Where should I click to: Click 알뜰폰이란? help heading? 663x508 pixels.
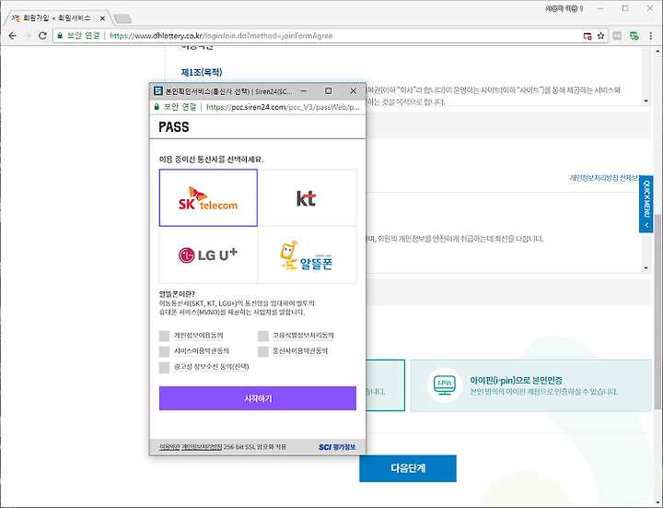pyautogui.click(x=177, y=294)
